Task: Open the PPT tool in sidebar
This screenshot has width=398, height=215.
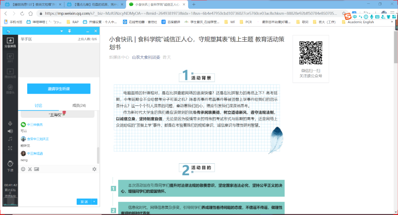Action: 10,58
